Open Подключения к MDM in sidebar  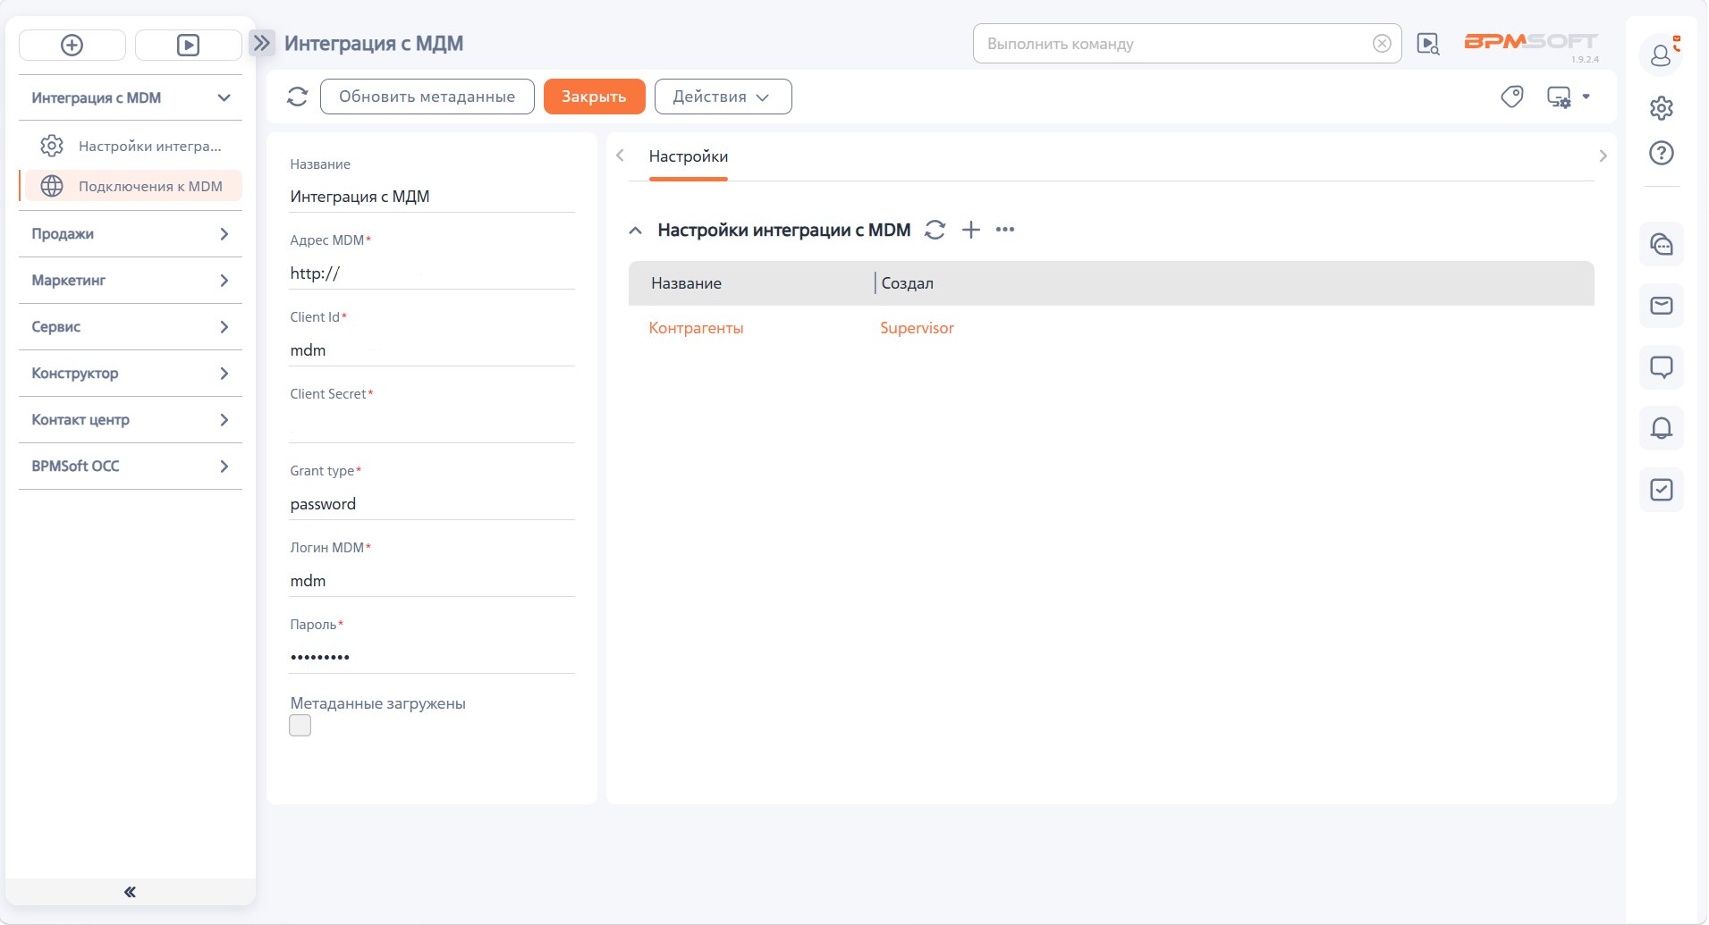131,186
